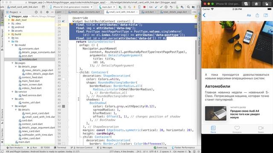Open the Messages tool window
Image resolution: width=273 pixels, height=153 pixels.
click(x=105, y=147)
